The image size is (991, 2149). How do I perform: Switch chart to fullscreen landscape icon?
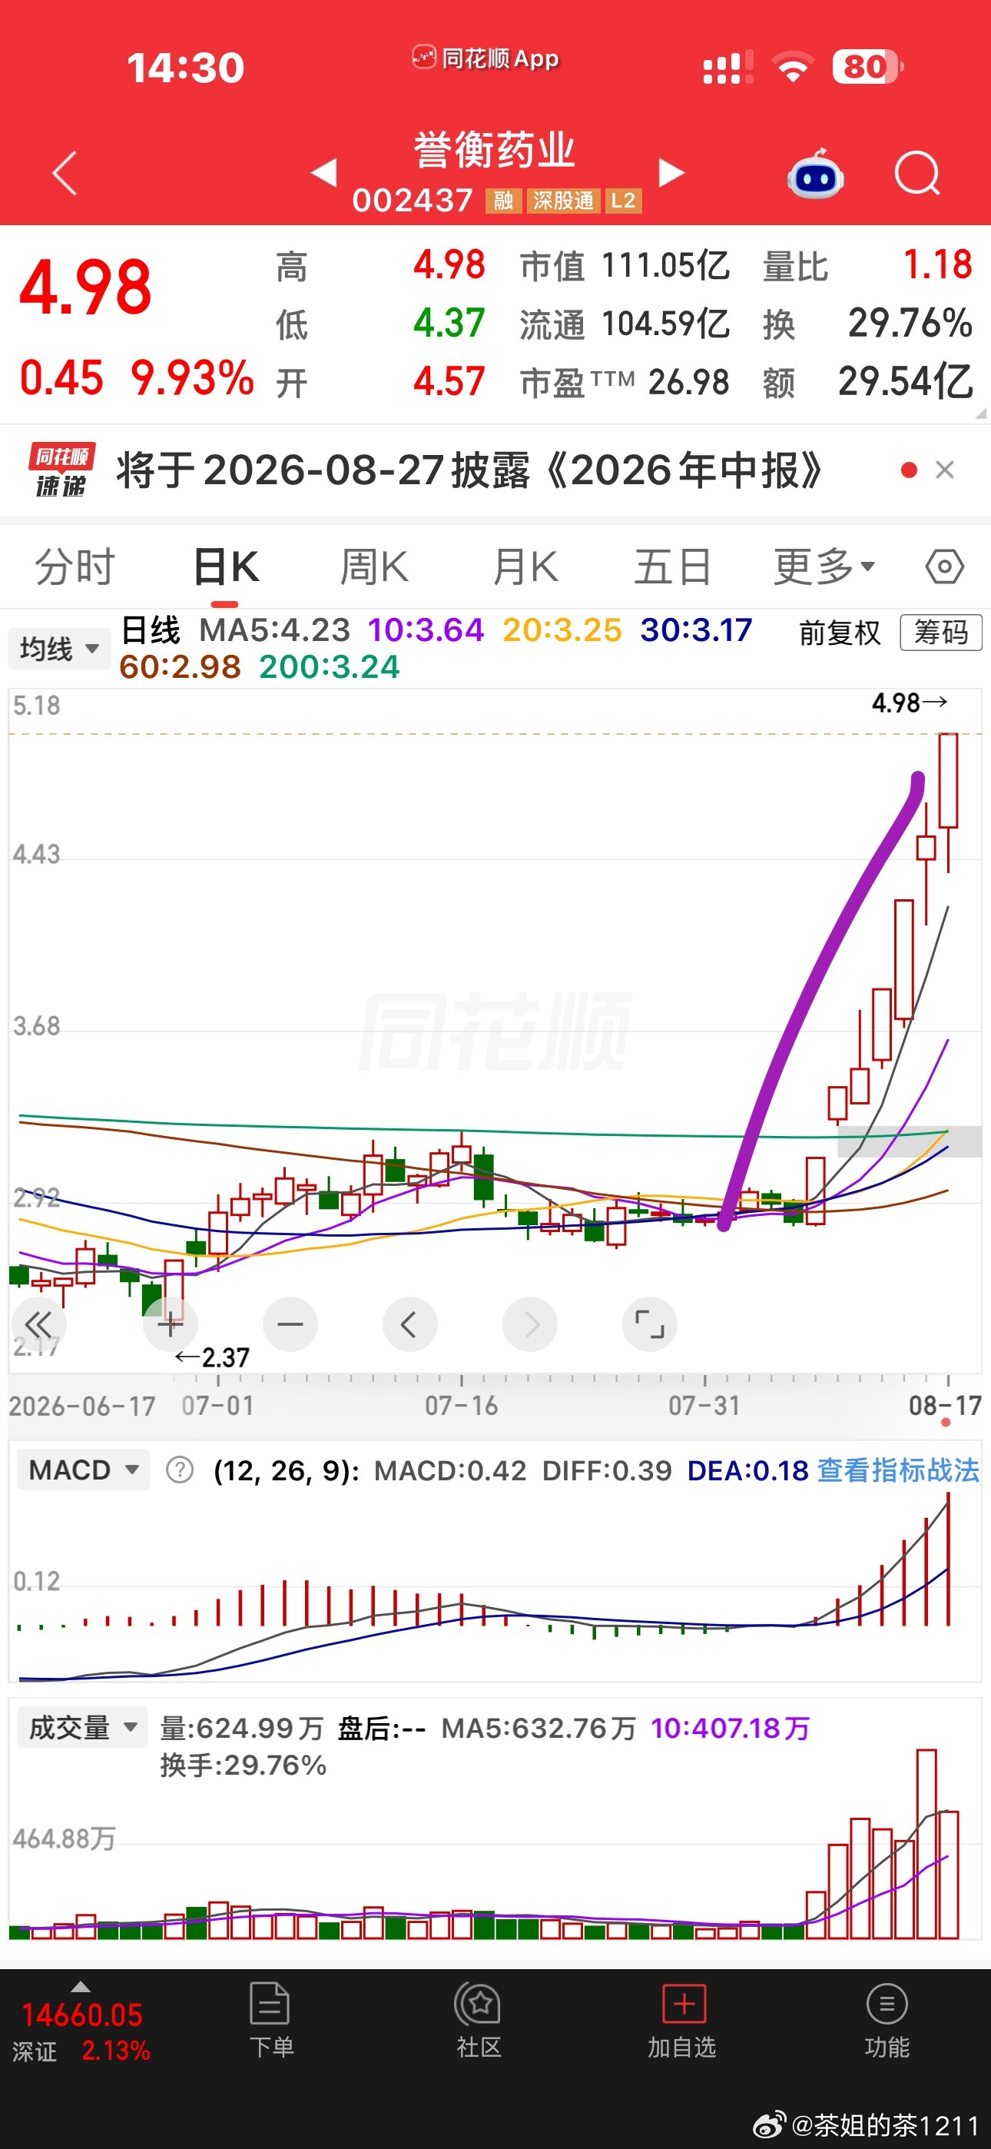tap(650, 1324)
